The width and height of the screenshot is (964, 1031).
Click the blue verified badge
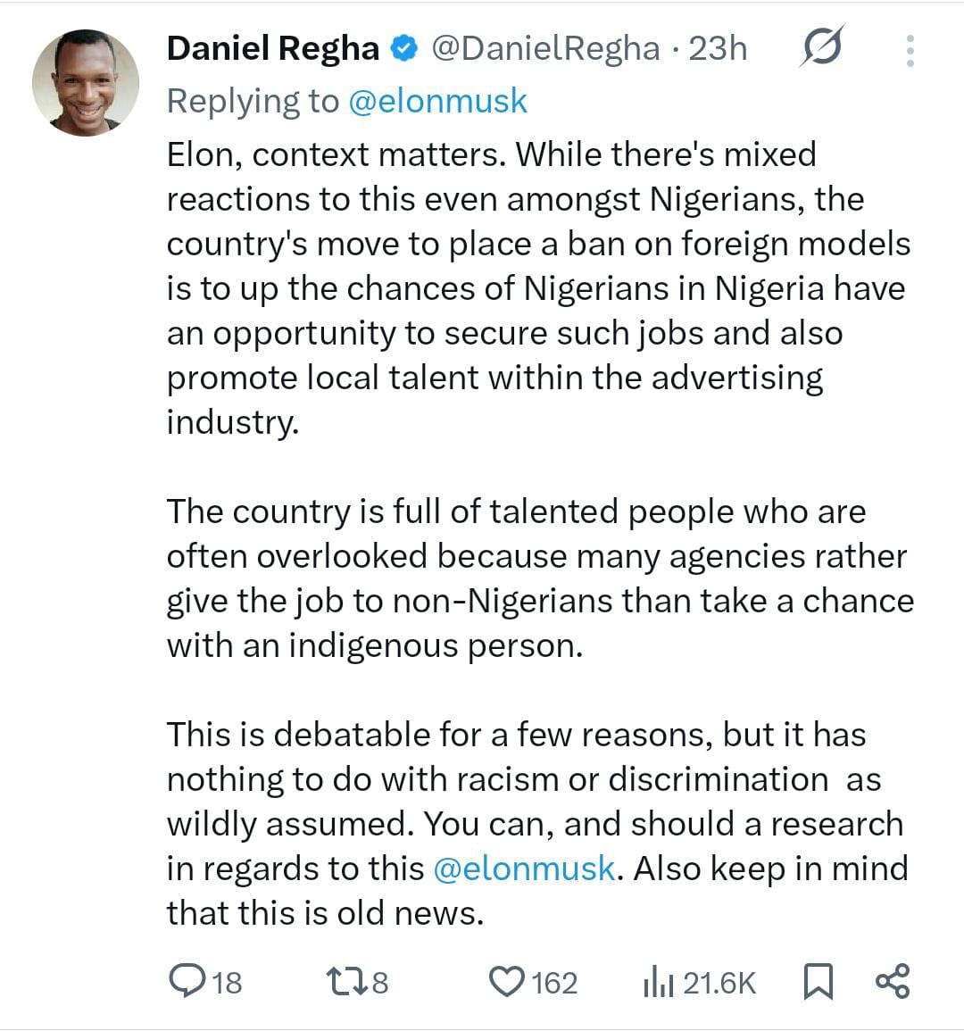(x=405, y=48)
